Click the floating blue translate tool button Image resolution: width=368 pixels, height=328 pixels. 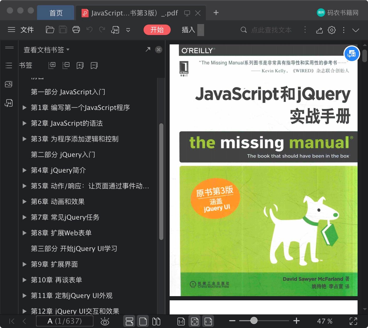click(x=352, y=54)
